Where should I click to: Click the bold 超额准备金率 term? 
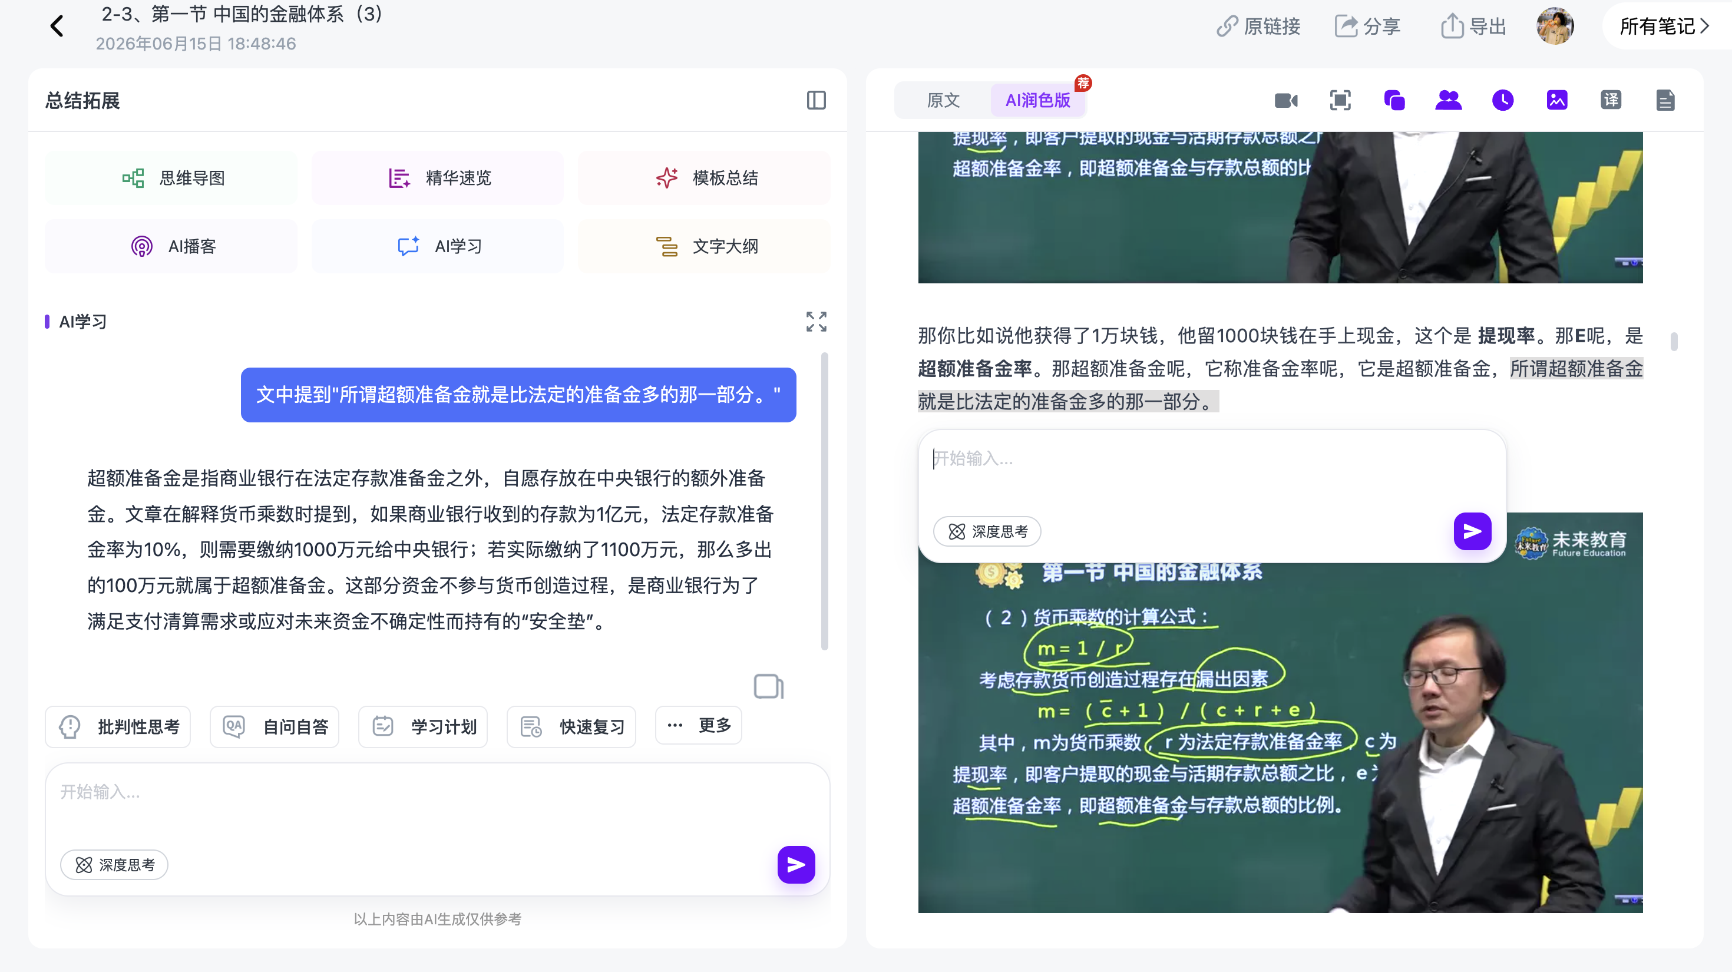tap(975, 368)
